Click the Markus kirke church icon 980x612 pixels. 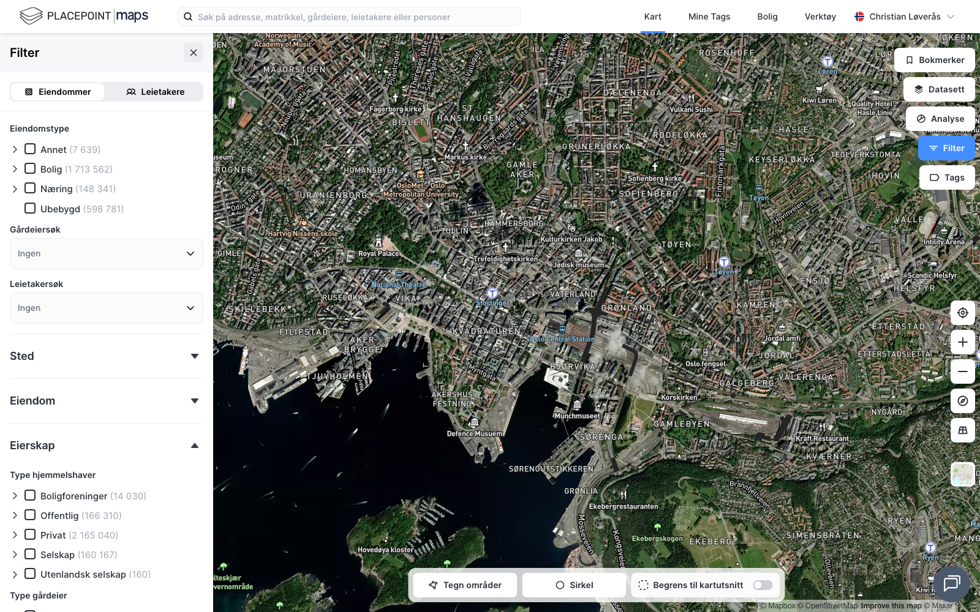click(x=466, y=146)
